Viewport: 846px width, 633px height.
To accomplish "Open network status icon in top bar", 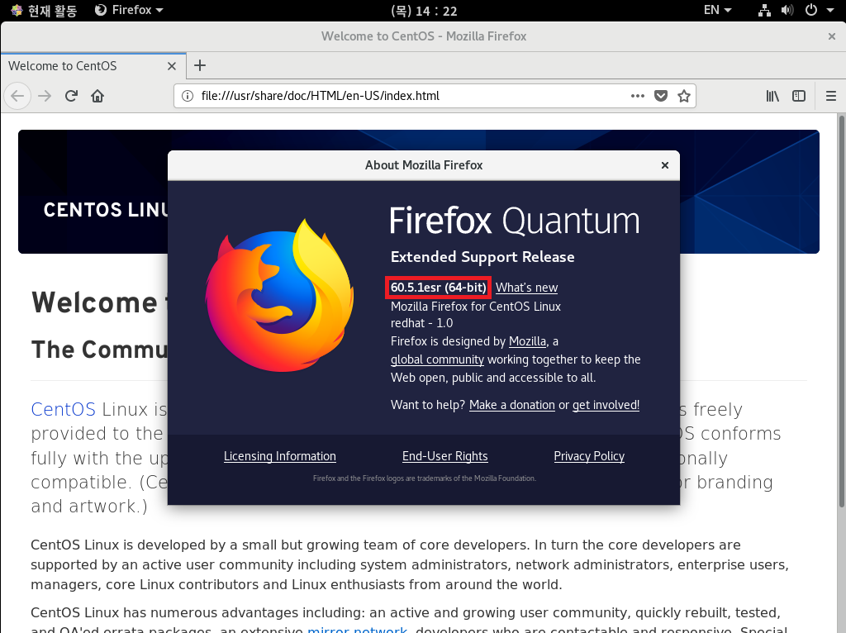I will (764, 10).
